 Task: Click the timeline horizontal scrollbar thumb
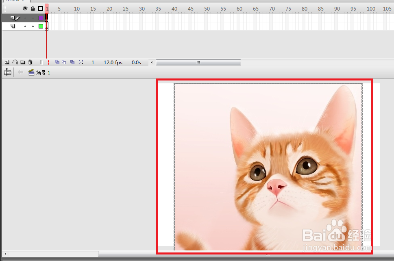click(x=198, y=62)
